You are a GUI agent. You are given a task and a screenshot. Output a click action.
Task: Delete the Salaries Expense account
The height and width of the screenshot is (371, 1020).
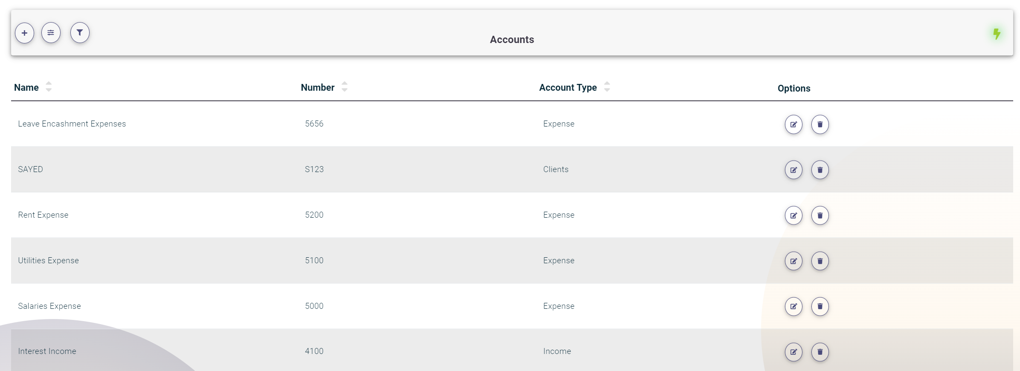(819, 306)
